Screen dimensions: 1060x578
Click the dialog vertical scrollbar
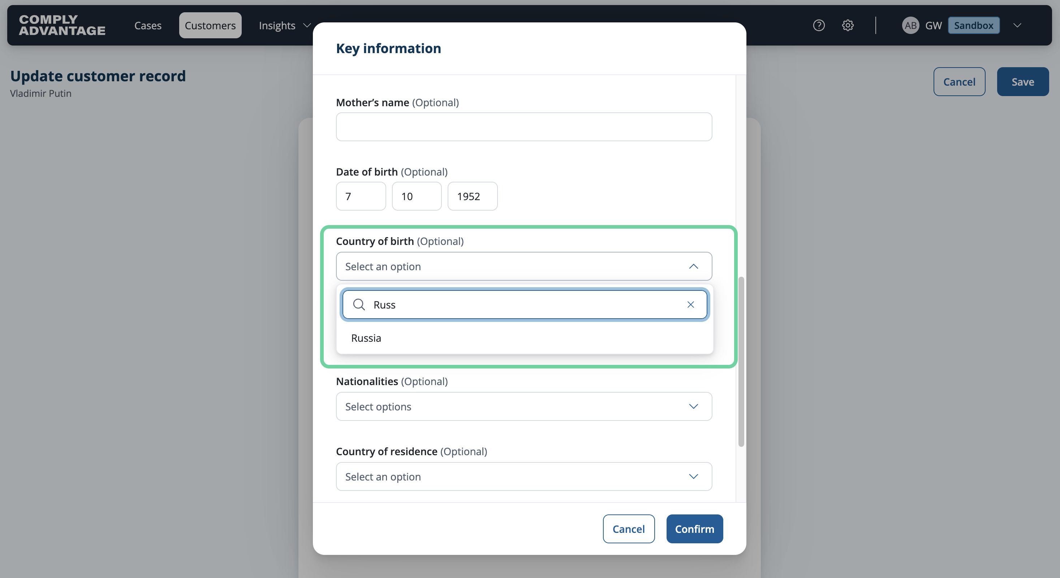(x=741, y=362)
